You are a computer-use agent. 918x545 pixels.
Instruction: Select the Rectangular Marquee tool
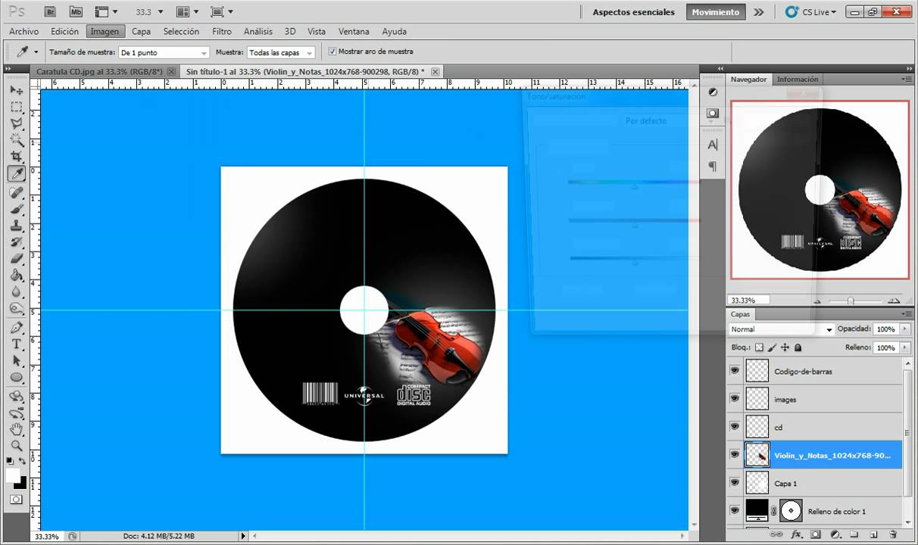pos(16,107)
